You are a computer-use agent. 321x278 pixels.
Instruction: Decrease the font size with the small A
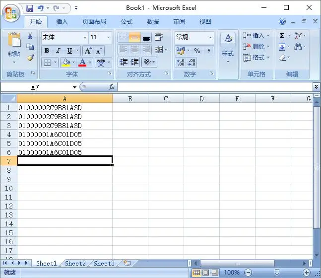[x=99, y=51]
